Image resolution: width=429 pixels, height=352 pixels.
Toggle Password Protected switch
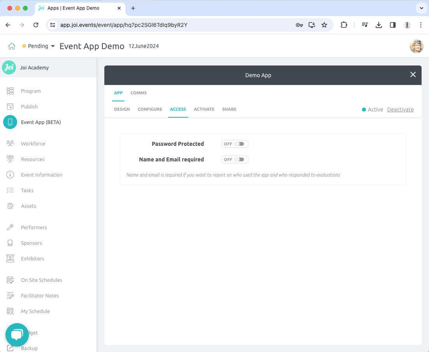235,144
